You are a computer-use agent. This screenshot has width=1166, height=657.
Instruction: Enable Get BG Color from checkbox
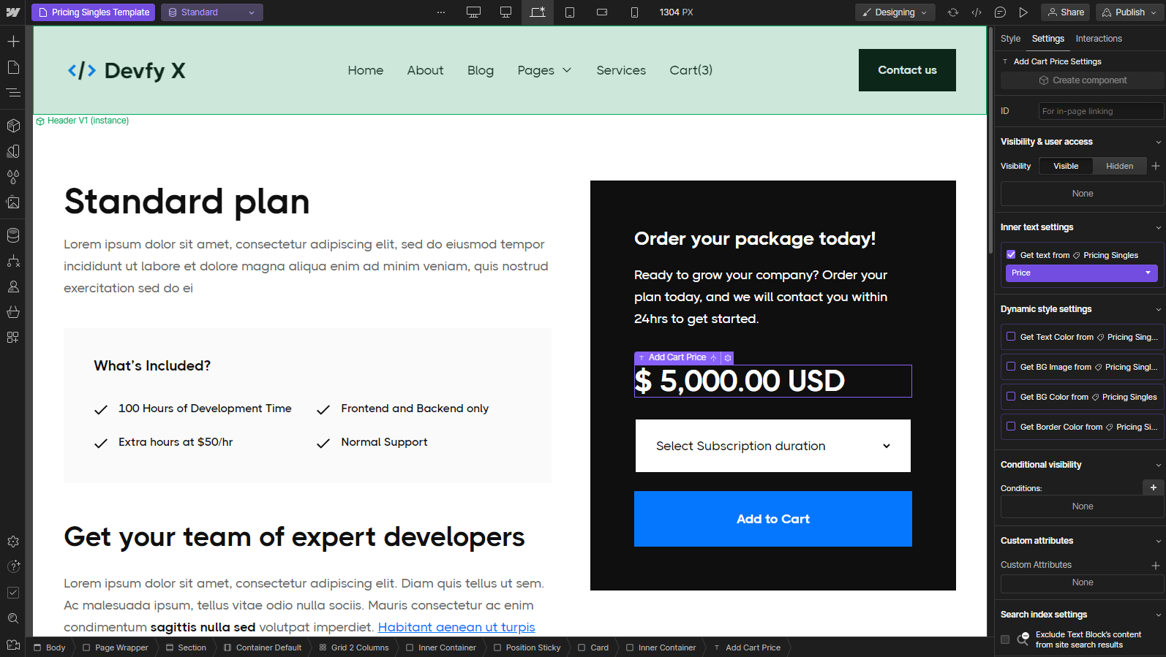tap(1011, 396)
